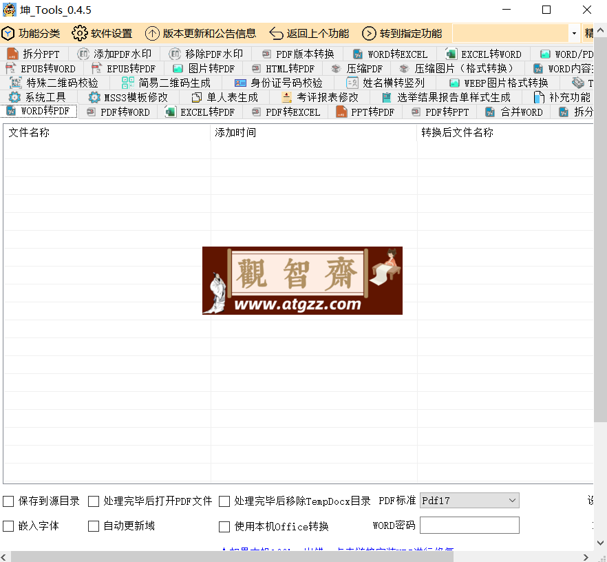This screenshot has height=562, width=607.
Task: Open the 图片转PDF tool icon
Action: pos(178,69)
